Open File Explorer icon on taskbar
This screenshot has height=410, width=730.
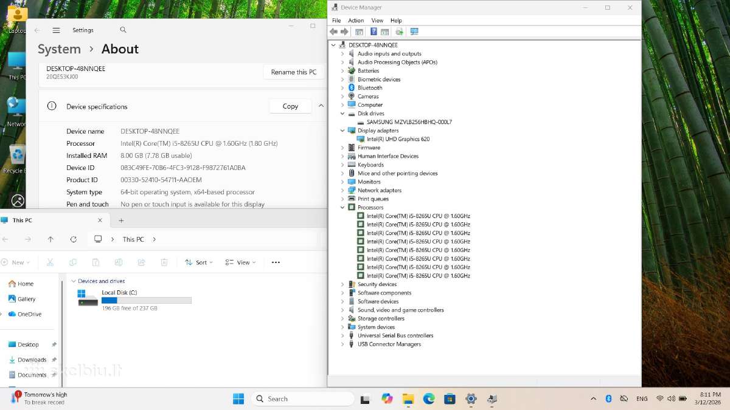pyautogui.click(x=408, y=398)
